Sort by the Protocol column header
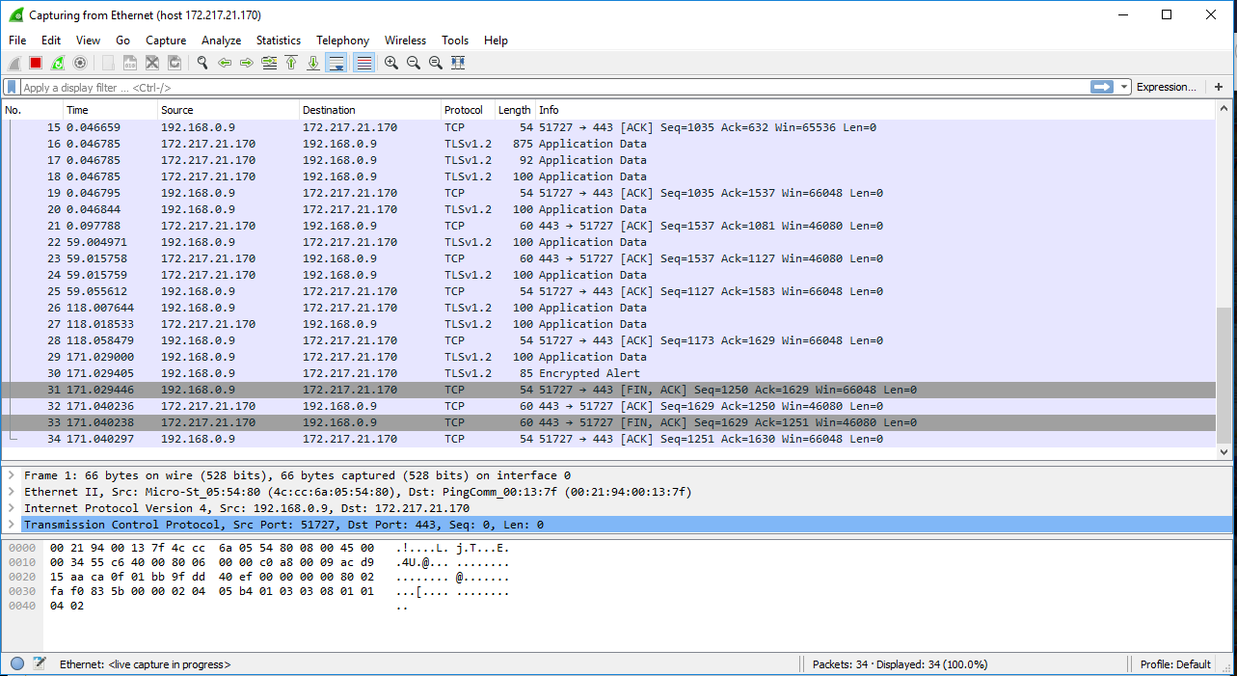Viewport: 1237px width, 676px height. click(468, 110)
